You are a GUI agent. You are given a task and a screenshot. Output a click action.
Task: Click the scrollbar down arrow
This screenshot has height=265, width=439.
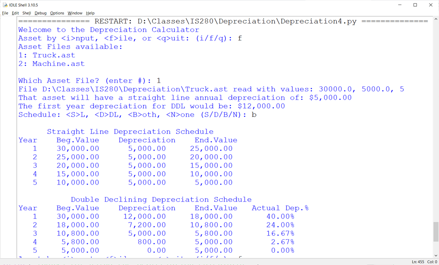[x=436, y=256]
